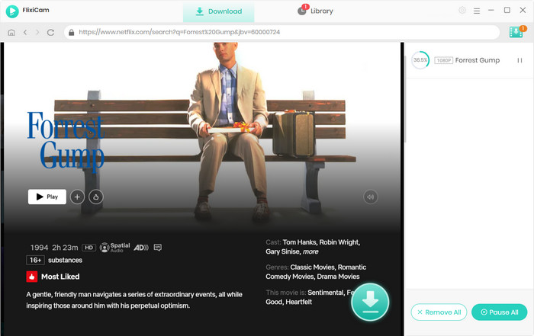Screen dimensions: 534x336
Task: Click the page vertical scrollbar
Action: click(405, 98)
